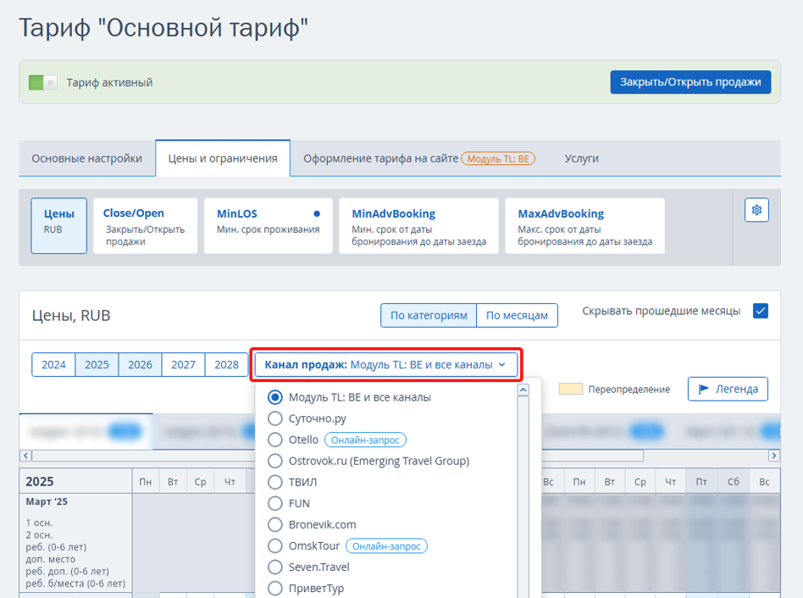Expand the sales channel dropdown
This screenshot has width=803, height=598.
387,365
